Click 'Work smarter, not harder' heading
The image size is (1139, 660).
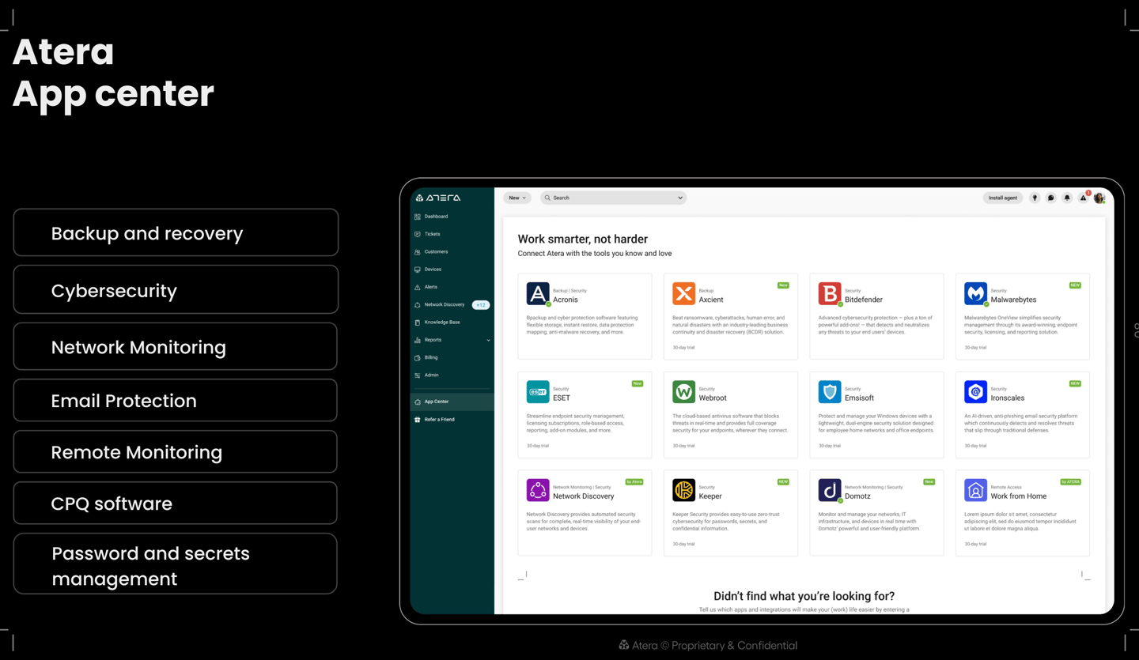[x=583, y=239]
